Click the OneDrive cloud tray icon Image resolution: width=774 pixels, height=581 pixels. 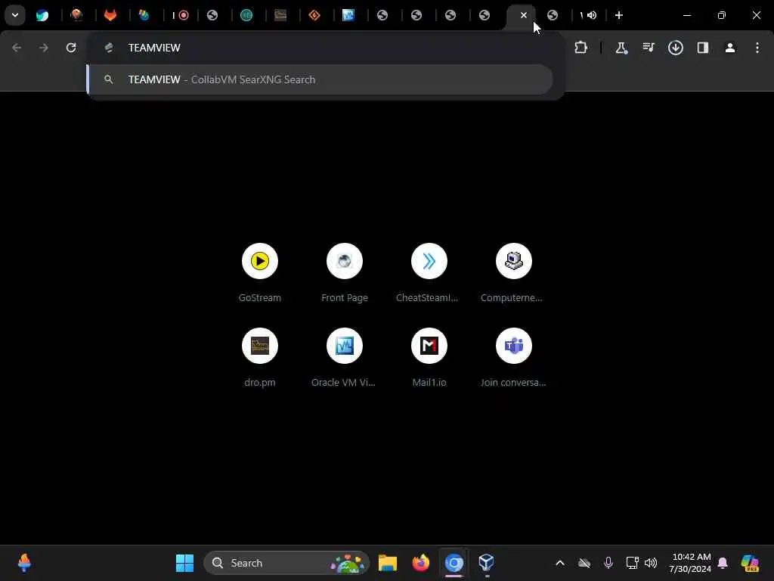coord(584,563)
